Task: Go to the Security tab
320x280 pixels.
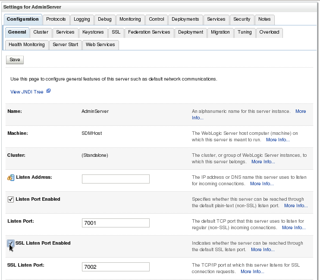Action: tap(242, 19)
